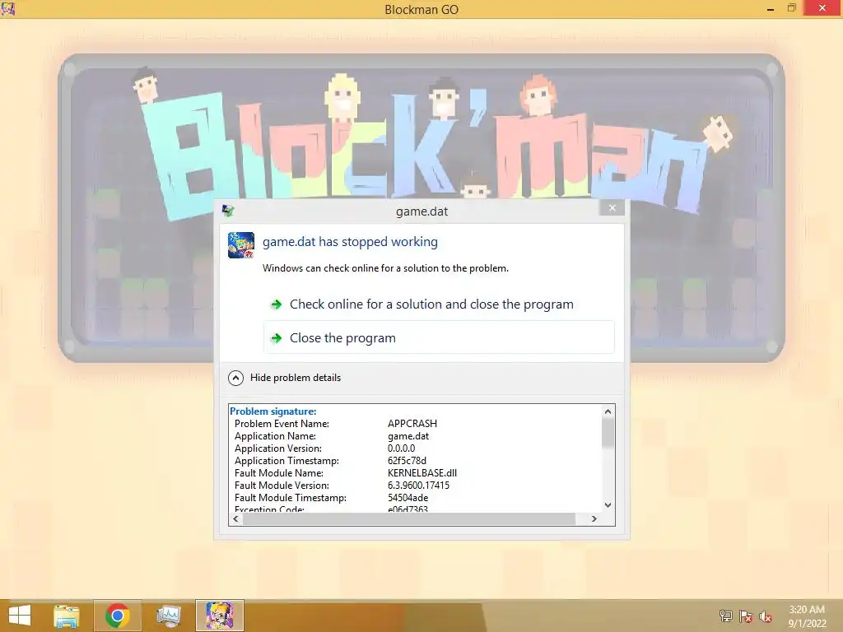The image size is (843, 632).
Task: Switch to the Blockman GO taskbar icon
Action: pos(220,616)
